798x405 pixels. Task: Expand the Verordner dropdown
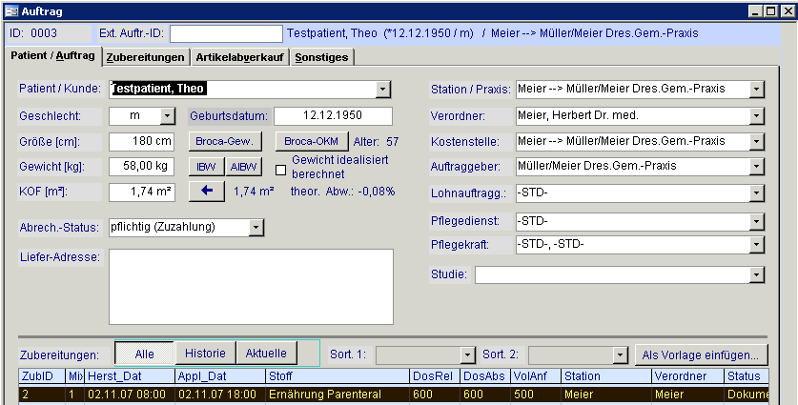(x=757, y=116)
